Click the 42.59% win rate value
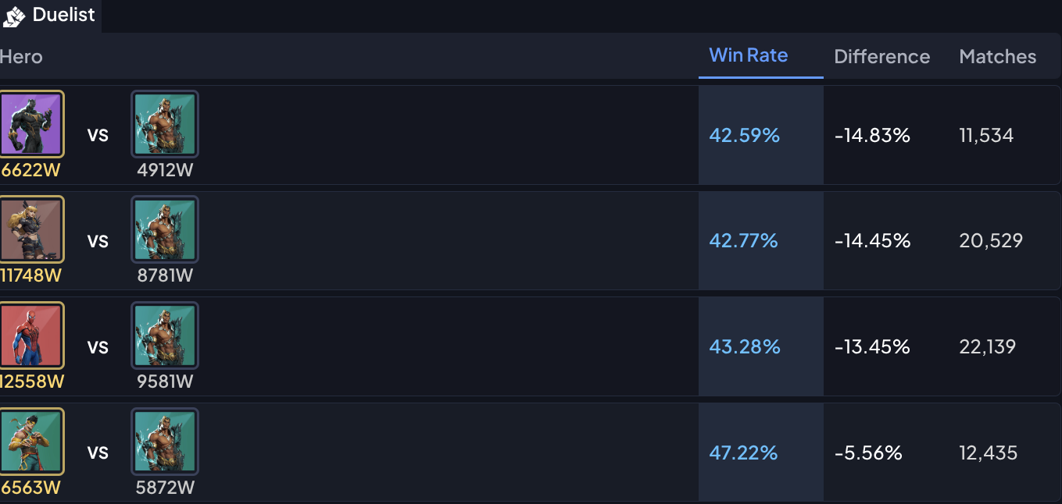 tap(745, 135)
